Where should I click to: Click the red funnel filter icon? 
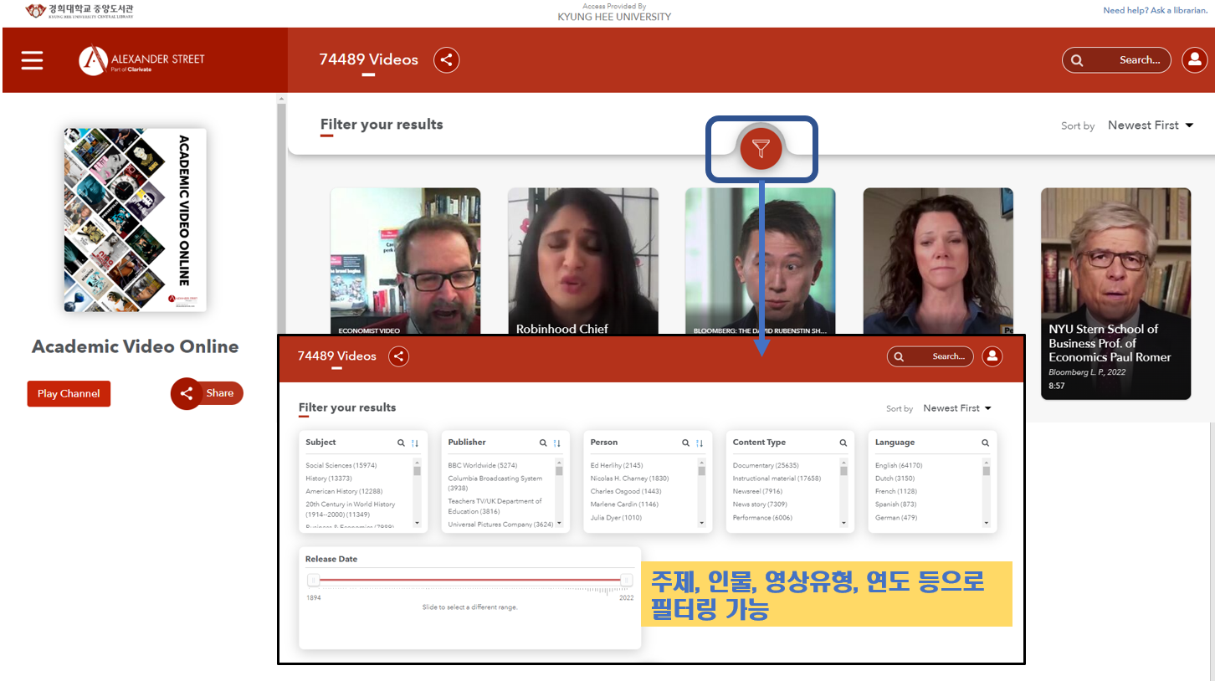pyautogui.click(x=761, y=149)
